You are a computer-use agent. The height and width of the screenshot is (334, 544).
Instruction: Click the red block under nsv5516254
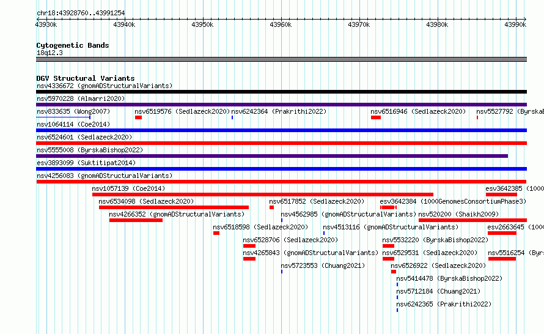tap(502, 259)
